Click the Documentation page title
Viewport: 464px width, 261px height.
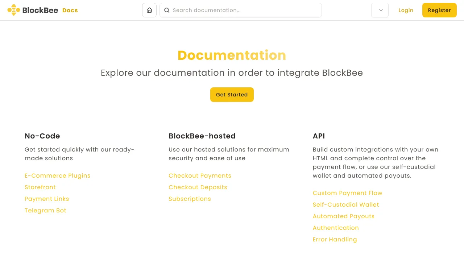click(x=232, y=55)
